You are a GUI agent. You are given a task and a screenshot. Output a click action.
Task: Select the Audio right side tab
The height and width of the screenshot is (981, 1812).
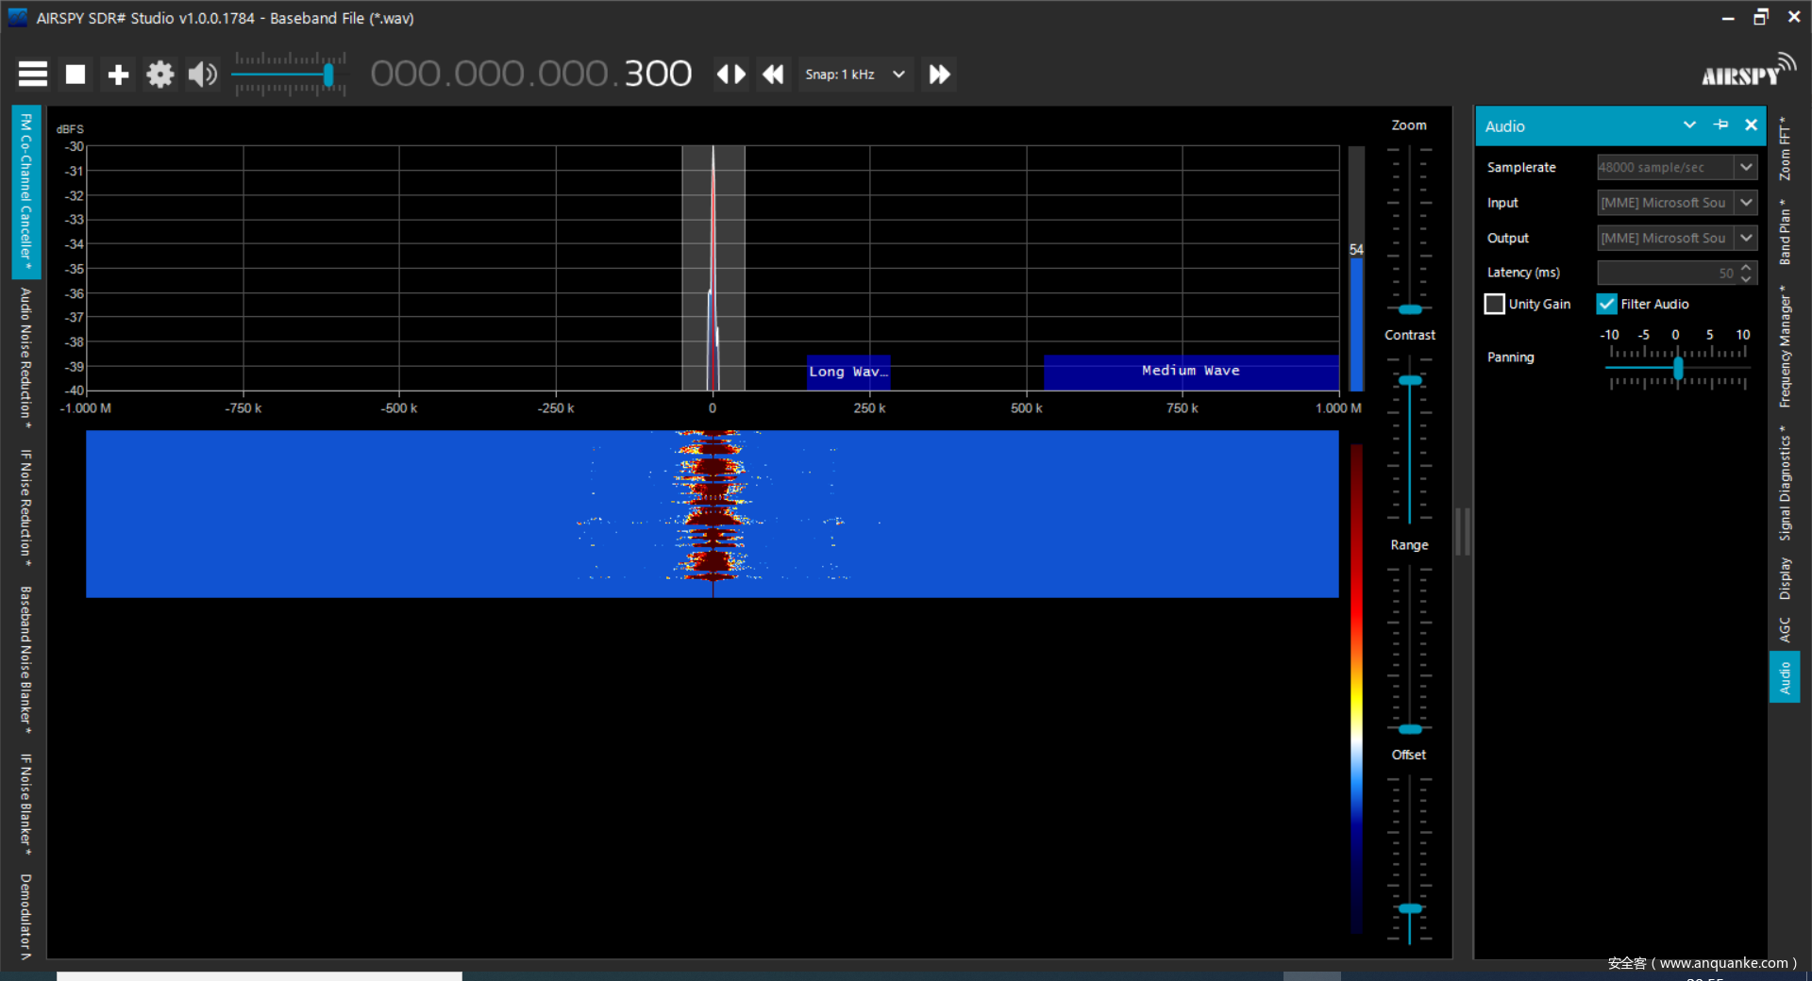pyautogui.click(x=1785, y=677)
